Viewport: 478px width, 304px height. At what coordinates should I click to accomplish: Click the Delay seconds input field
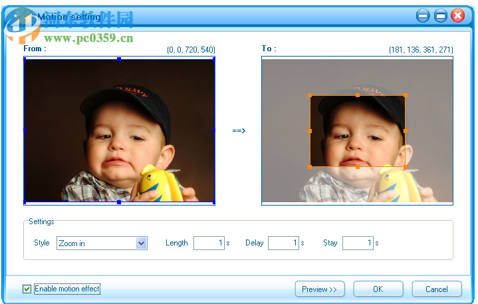pyautogui.click(x=283, y=243)
